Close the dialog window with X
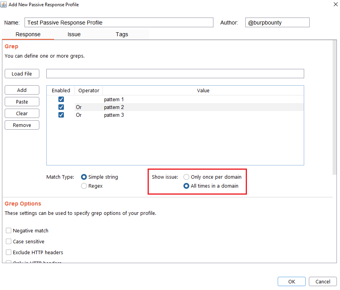340x290 pixels. pos(335,4)
